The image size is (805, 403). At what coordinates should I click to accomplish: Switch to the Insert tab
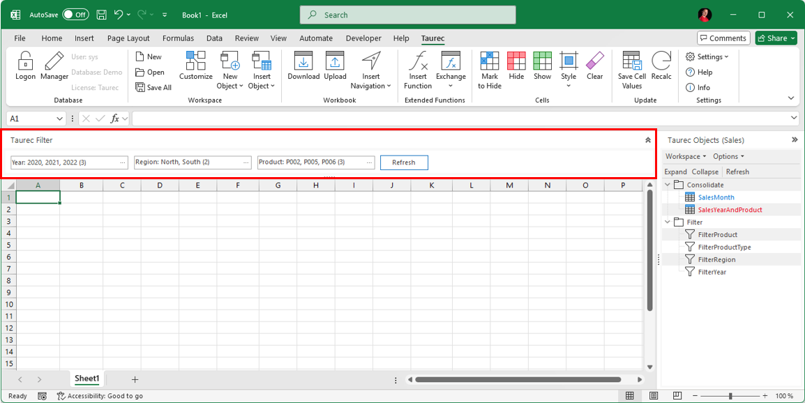(x=84, y=38)
